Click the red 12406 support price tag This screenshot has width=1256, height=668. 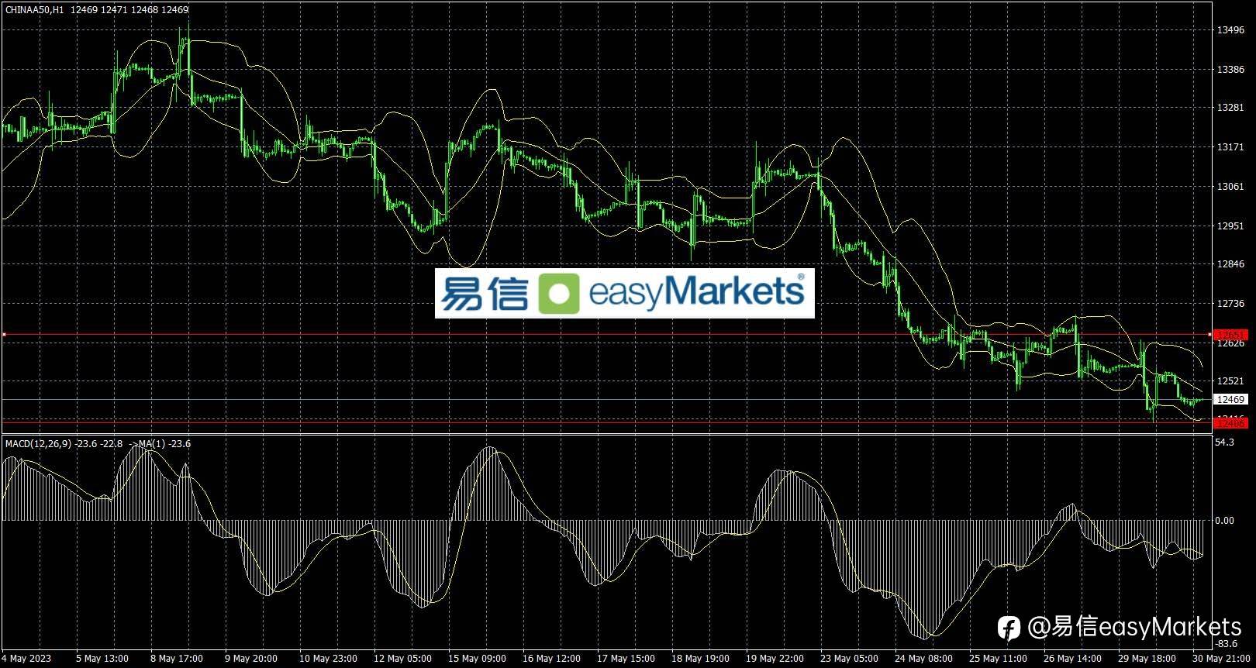pyautogui.click(x=1230, y=422)
